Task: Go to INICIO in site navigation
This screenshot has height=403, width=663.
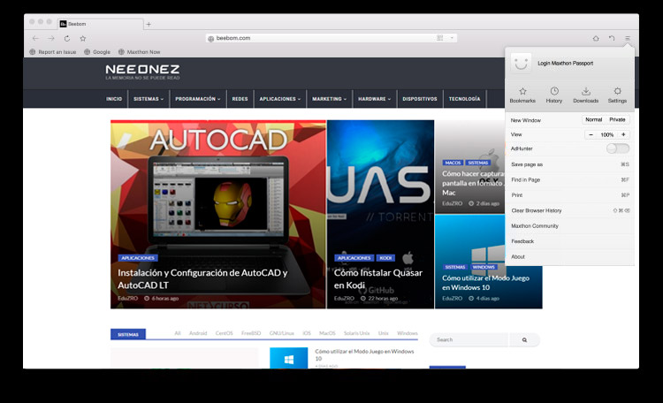Action: [114, 99]
